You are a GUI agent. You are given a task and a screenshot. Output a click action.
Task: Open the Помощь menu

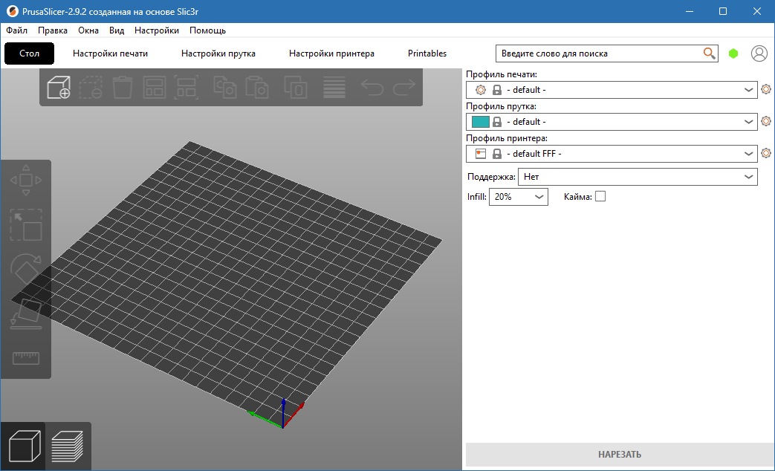tap(207, 30)
